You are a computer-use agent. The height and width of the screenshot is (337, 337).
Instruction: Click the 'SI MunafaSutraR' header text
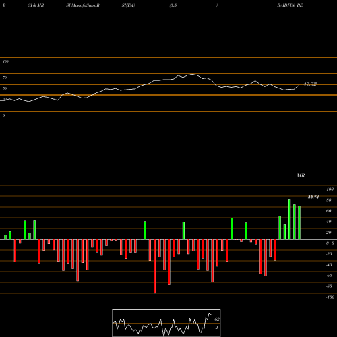[83, 5]
